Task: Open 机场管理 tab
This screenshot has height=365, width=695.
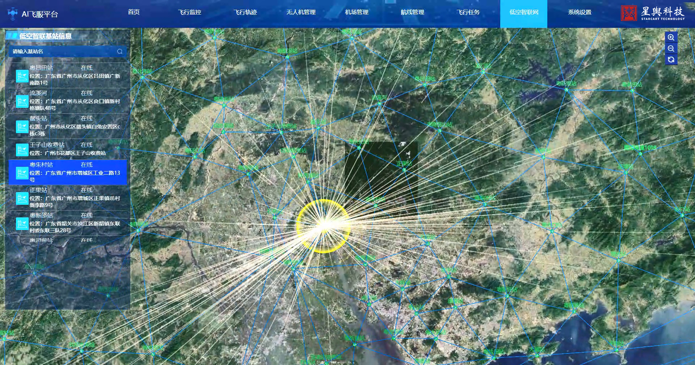Action: point(357,12)
